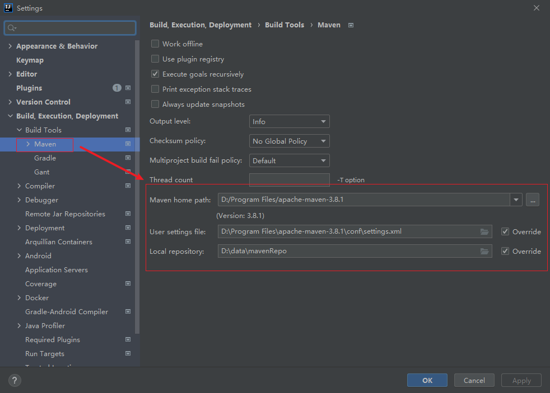Click the IntelliJ IDEA logo in title bar
The image size is (550, 393).
coord(8,8)
